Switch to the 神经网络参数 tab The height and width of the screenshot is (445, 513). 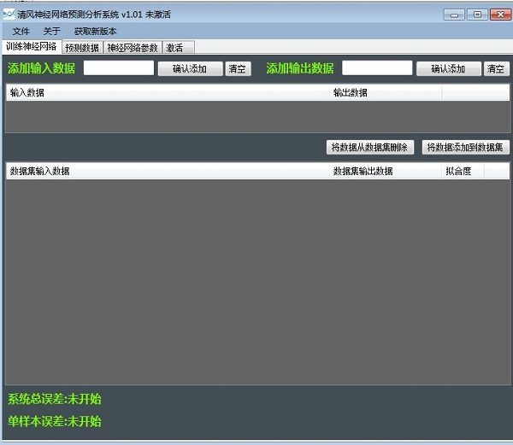[x=133, y=48]
